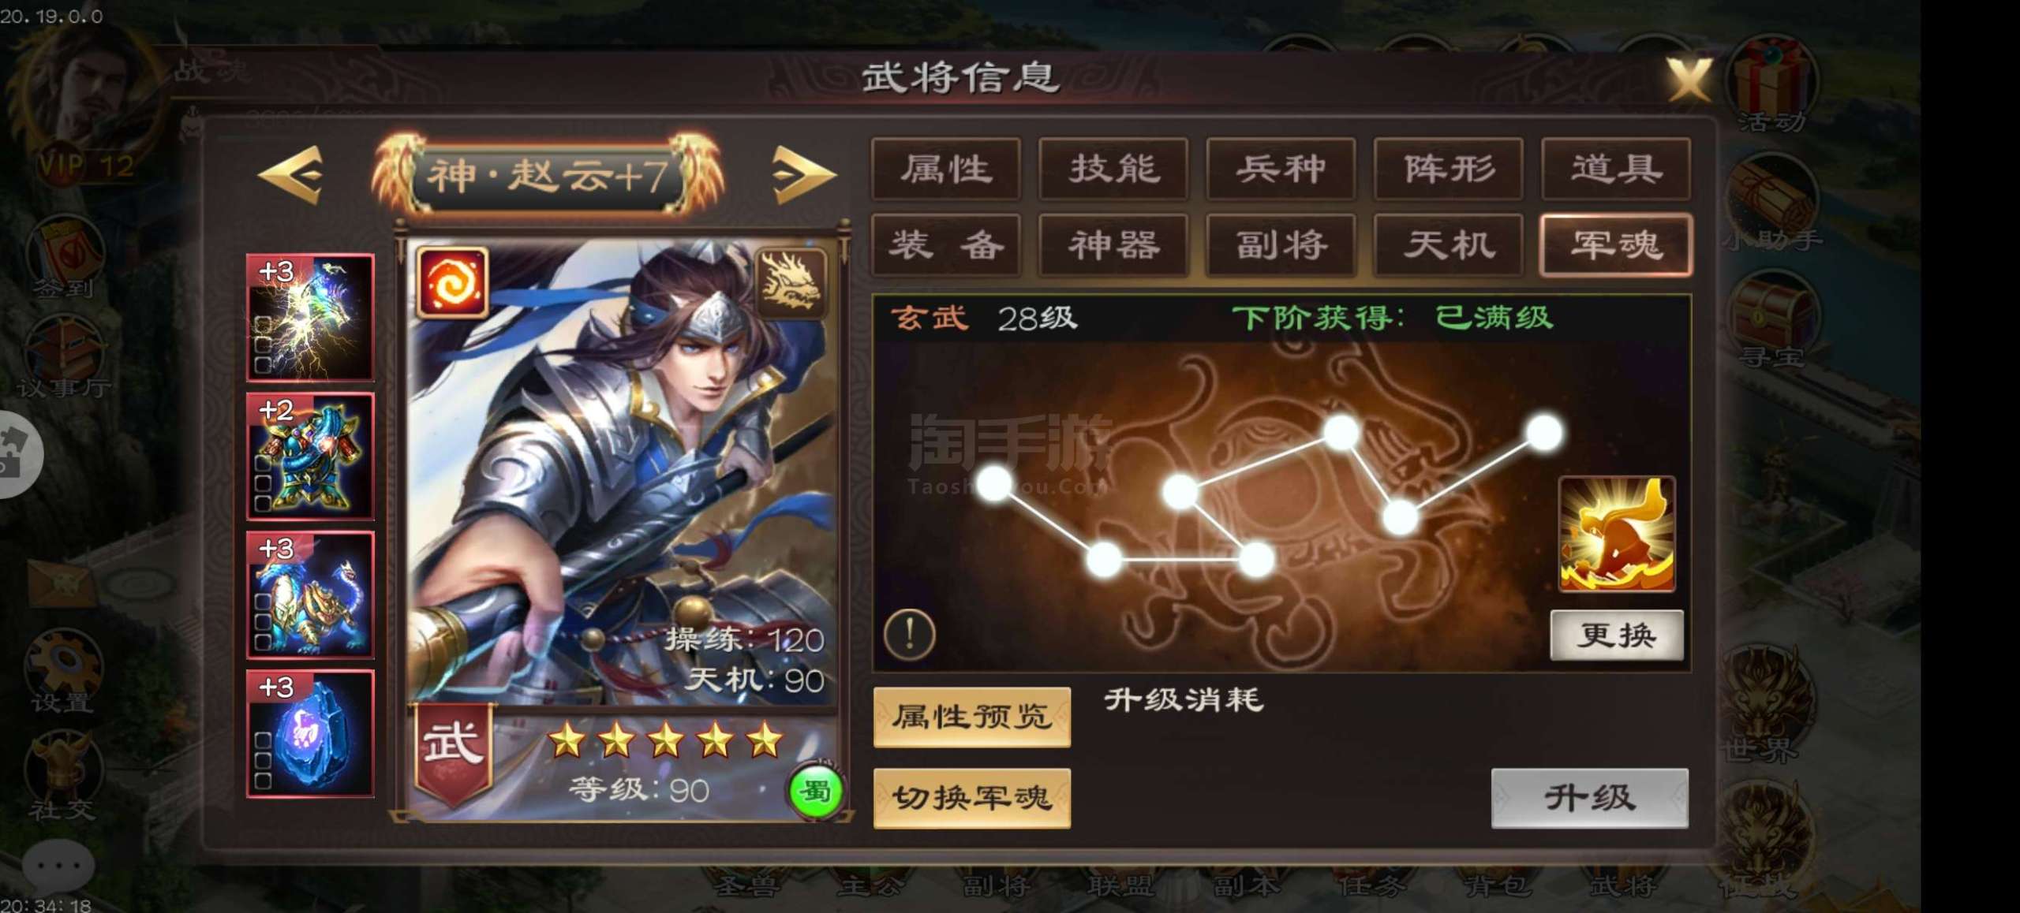The height and width of the screenshot is (913, 2020).
Task: Click the fire swirl skill icon
Action: [x=452, y=283]
